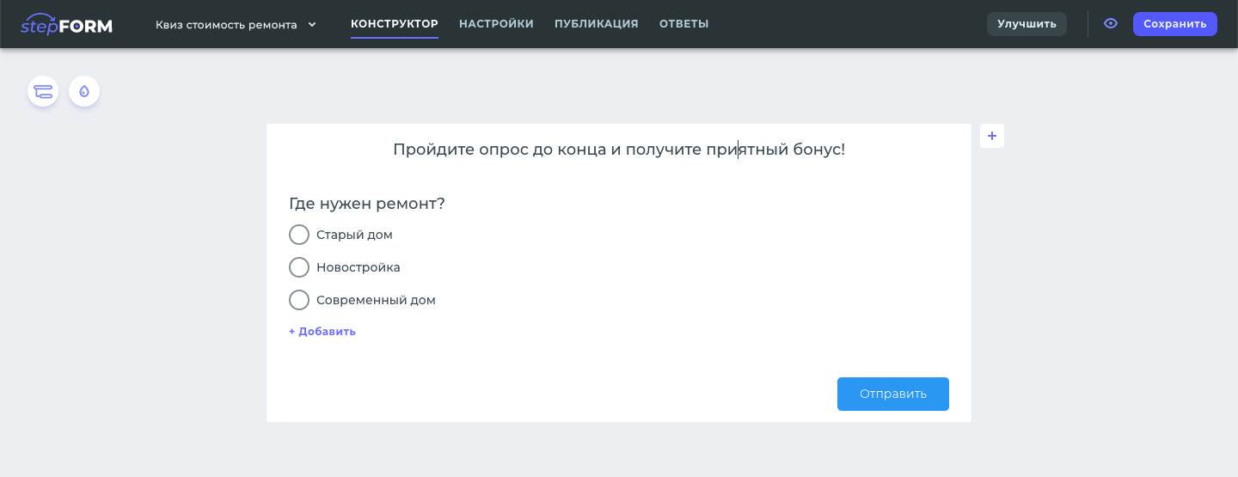Viewport: 1238px width, 477px height.
Task: Click the Улучшить button
Action: pyautogui.click(x=1027, y=24)
